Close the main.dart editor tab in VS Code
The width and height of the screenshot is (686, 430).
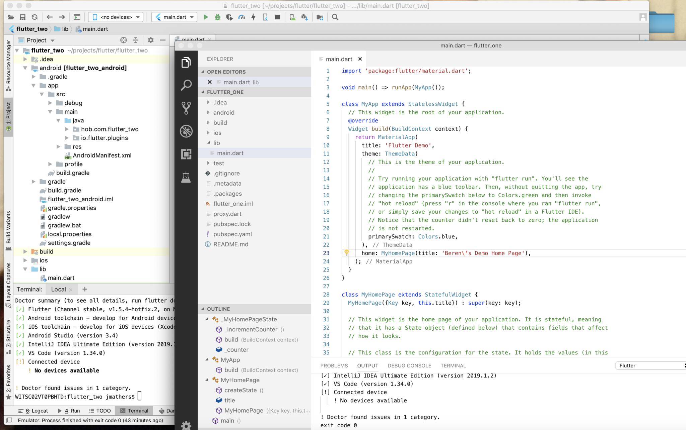360,59
